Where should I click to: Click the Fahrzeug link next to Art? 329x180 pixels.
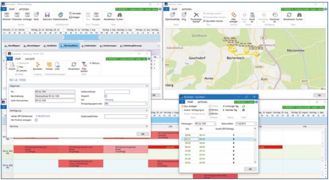click(x=109, y=100)
